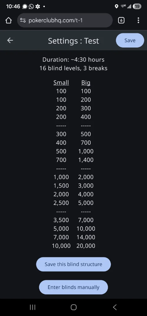
Task: Tap the pokerclubhq.com/t-1 address bar
Action: 65,20
